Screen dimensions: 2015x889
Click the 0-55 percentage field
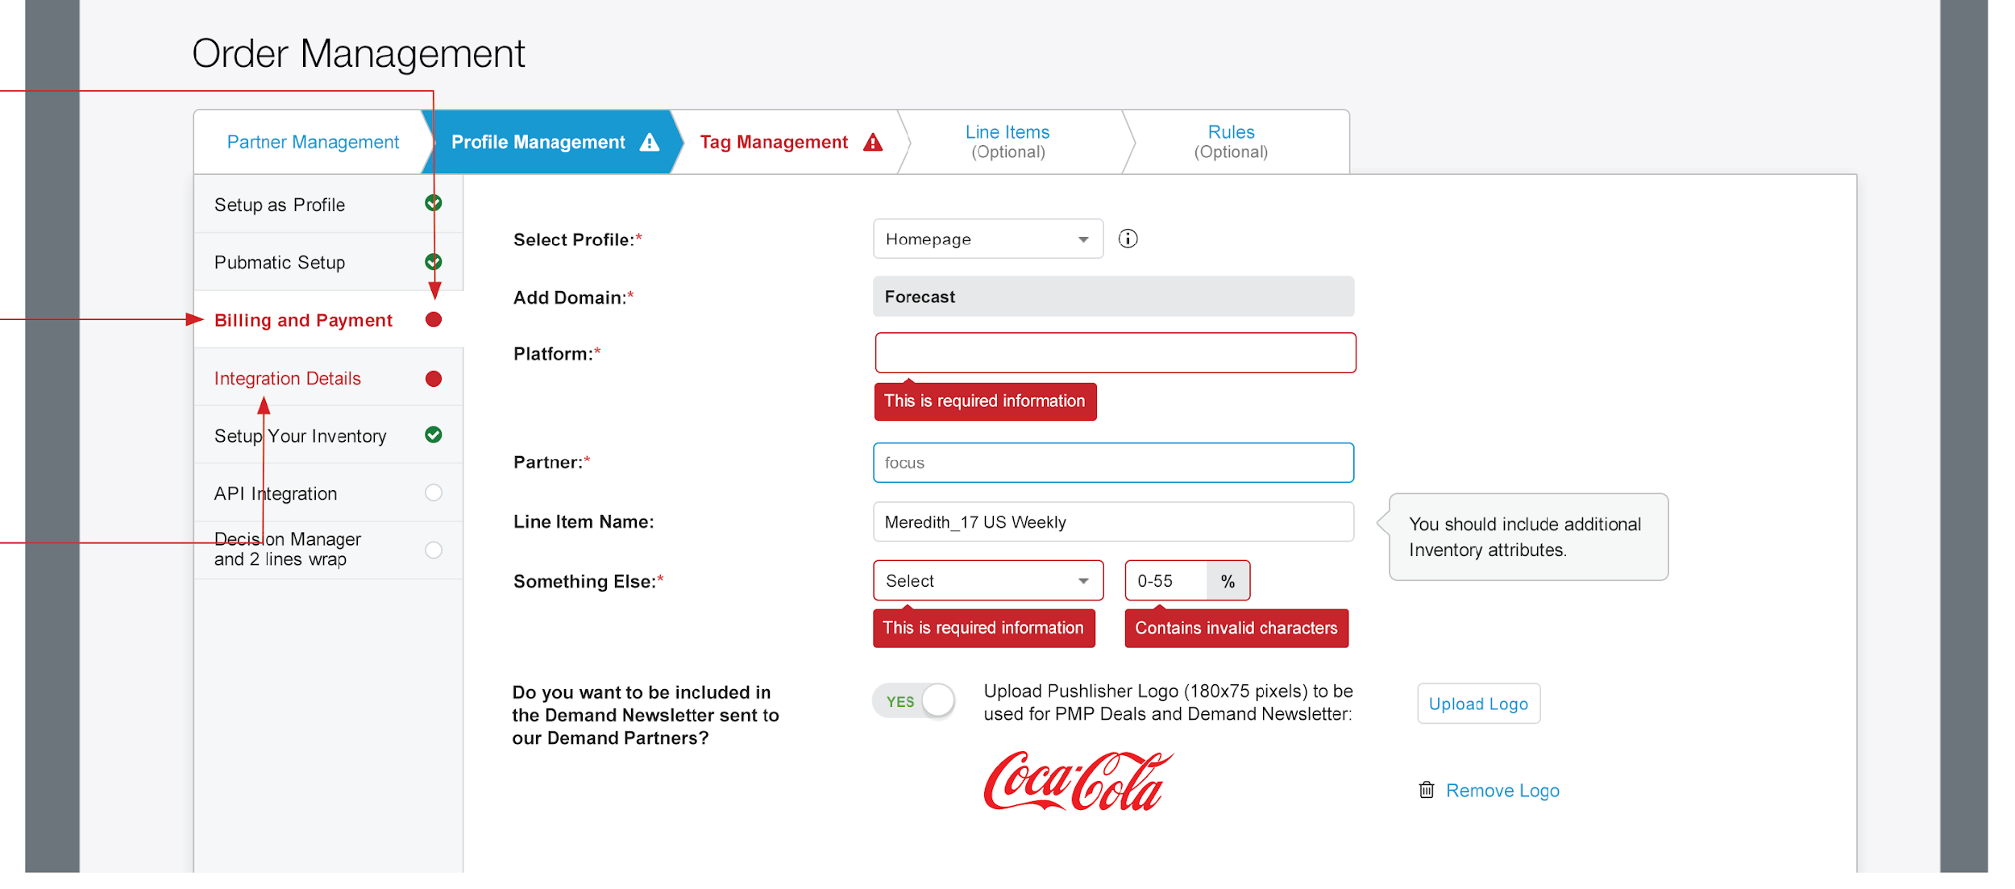tap(1165, 580)
